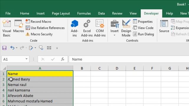Open the Macros dialog

[18, 26]
